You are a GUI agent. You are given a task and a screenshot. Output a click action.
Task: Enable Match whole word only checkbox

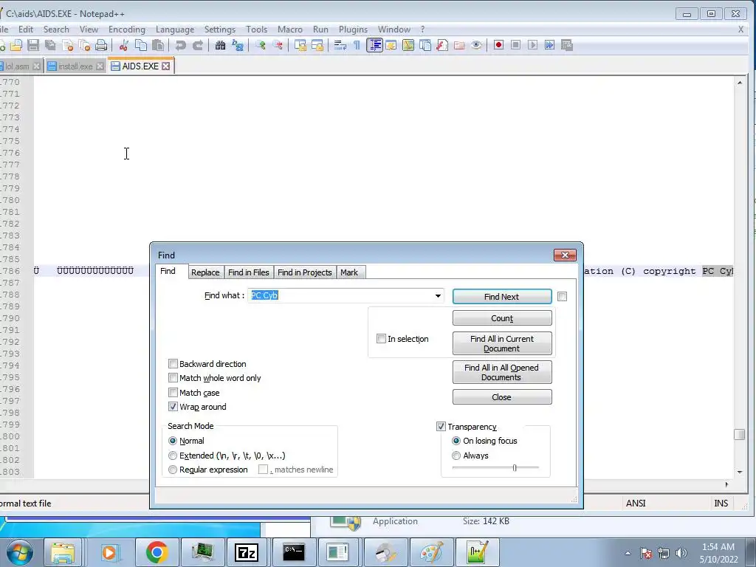[x=173, y=377]
